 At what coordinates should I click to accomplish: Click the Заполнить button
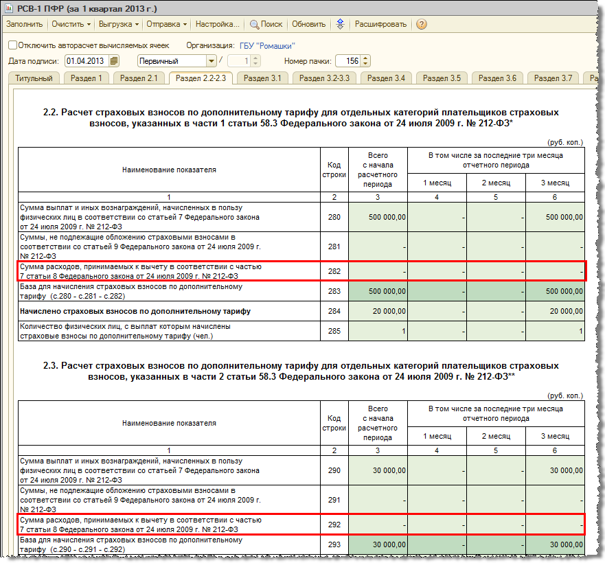(x=24, y=24)
